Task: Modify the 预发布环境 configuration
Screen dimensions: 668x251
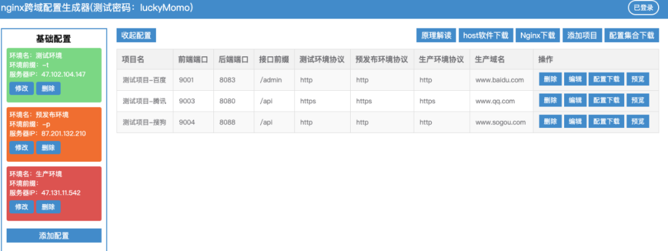Action: click(x=21, y=148)
